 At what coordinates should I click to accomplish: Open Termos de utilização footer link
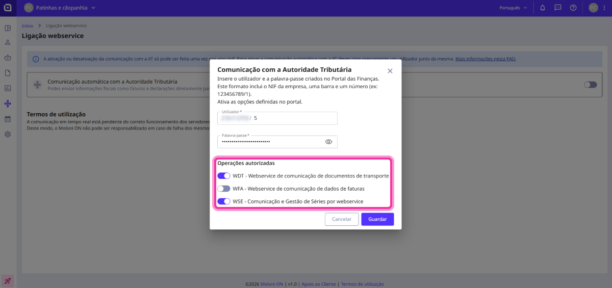point(362,284)
